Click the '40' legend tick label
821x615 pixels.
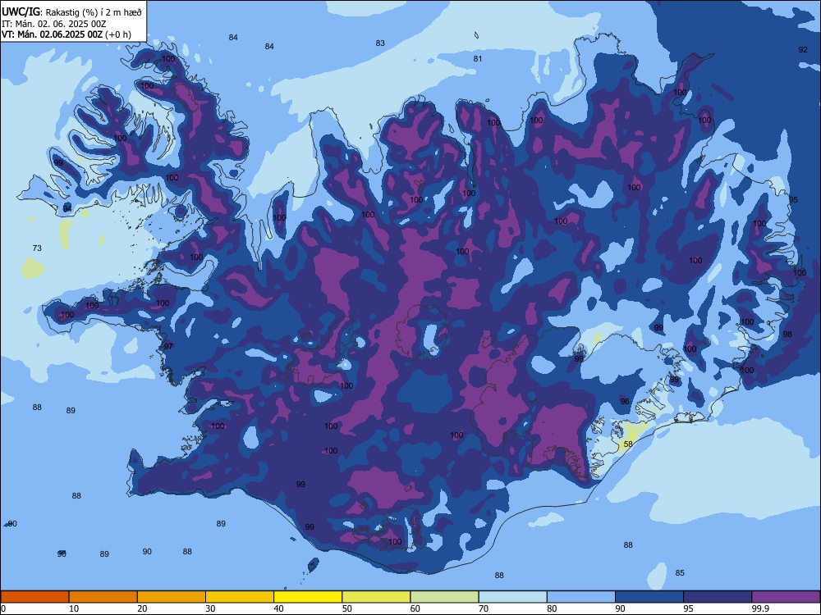pos(278,608)
